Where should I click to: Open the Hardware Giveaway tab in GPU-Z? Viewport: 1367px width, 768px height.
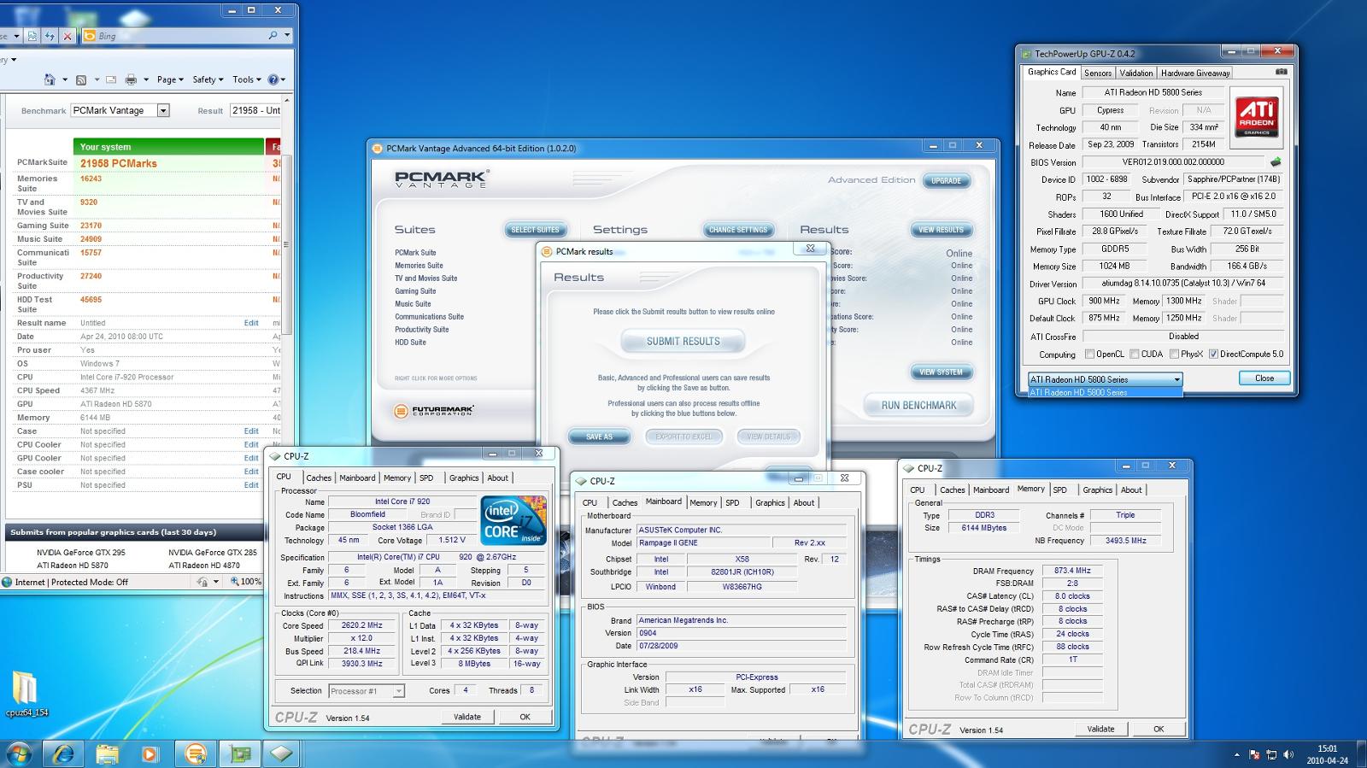click(1195, 73)
